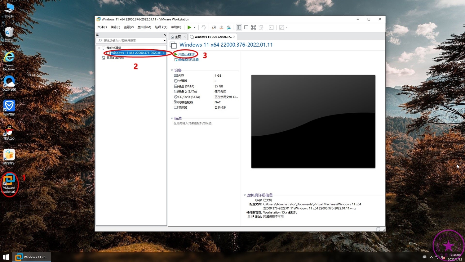
Task: Open the 帮助(H) menu
Action: [176, 27]
